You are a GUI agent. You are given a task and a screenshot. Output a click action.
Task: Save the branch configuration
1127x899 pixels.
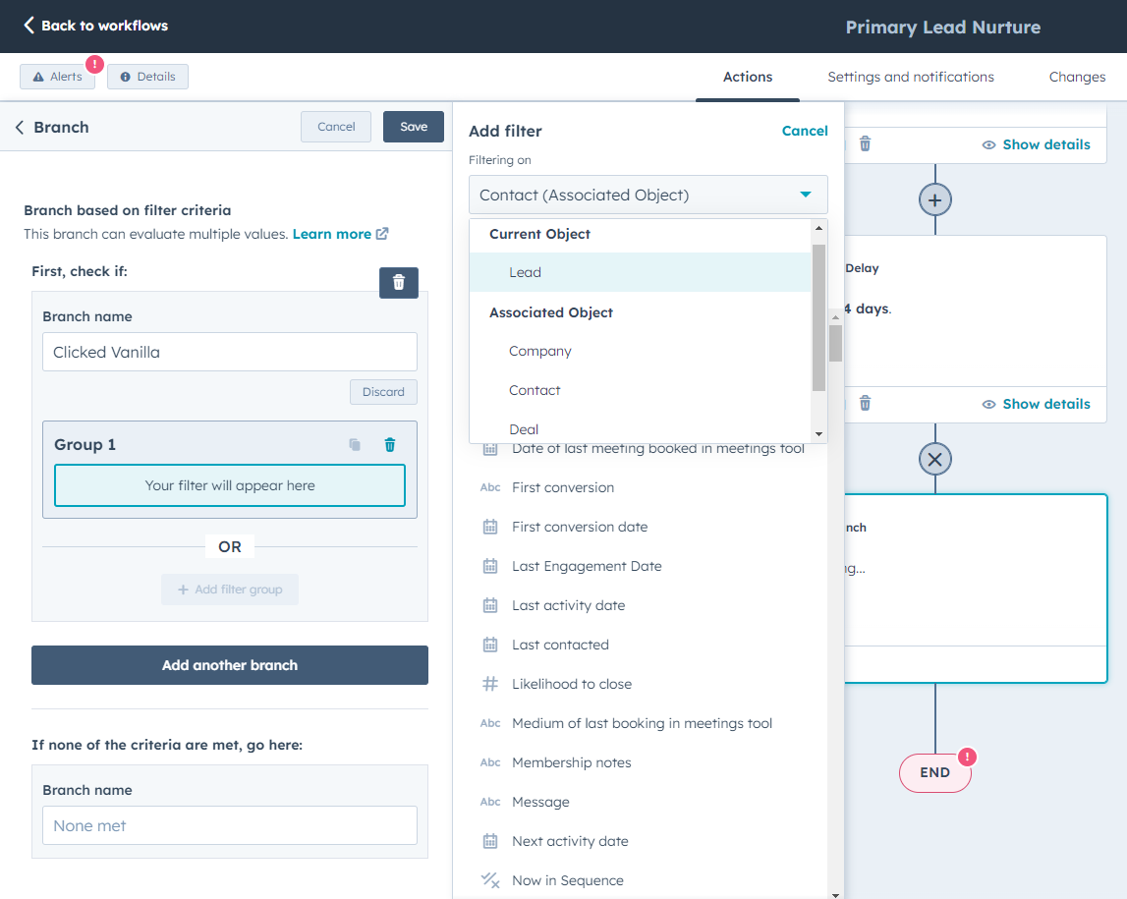[x=413, y=127]
